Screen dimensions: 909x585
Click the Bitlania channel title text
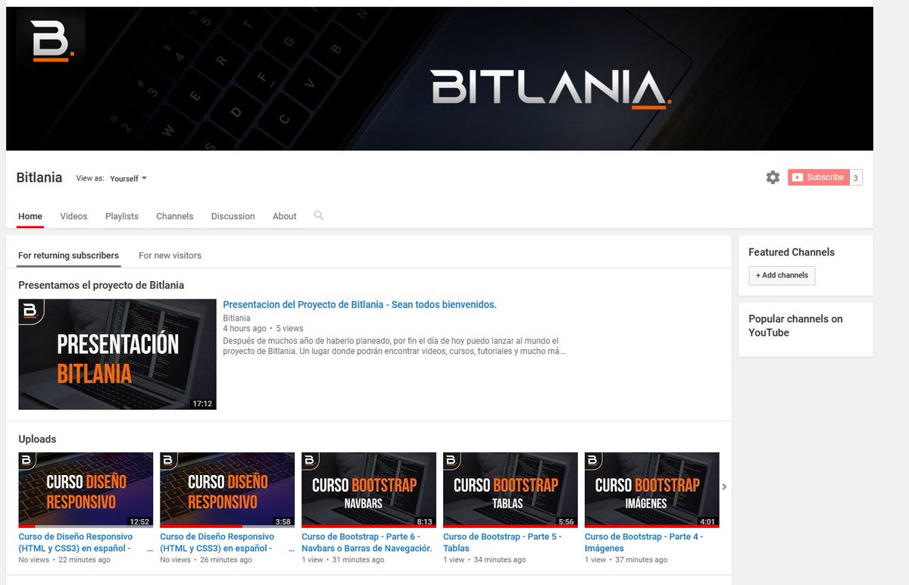pos(39,177)
